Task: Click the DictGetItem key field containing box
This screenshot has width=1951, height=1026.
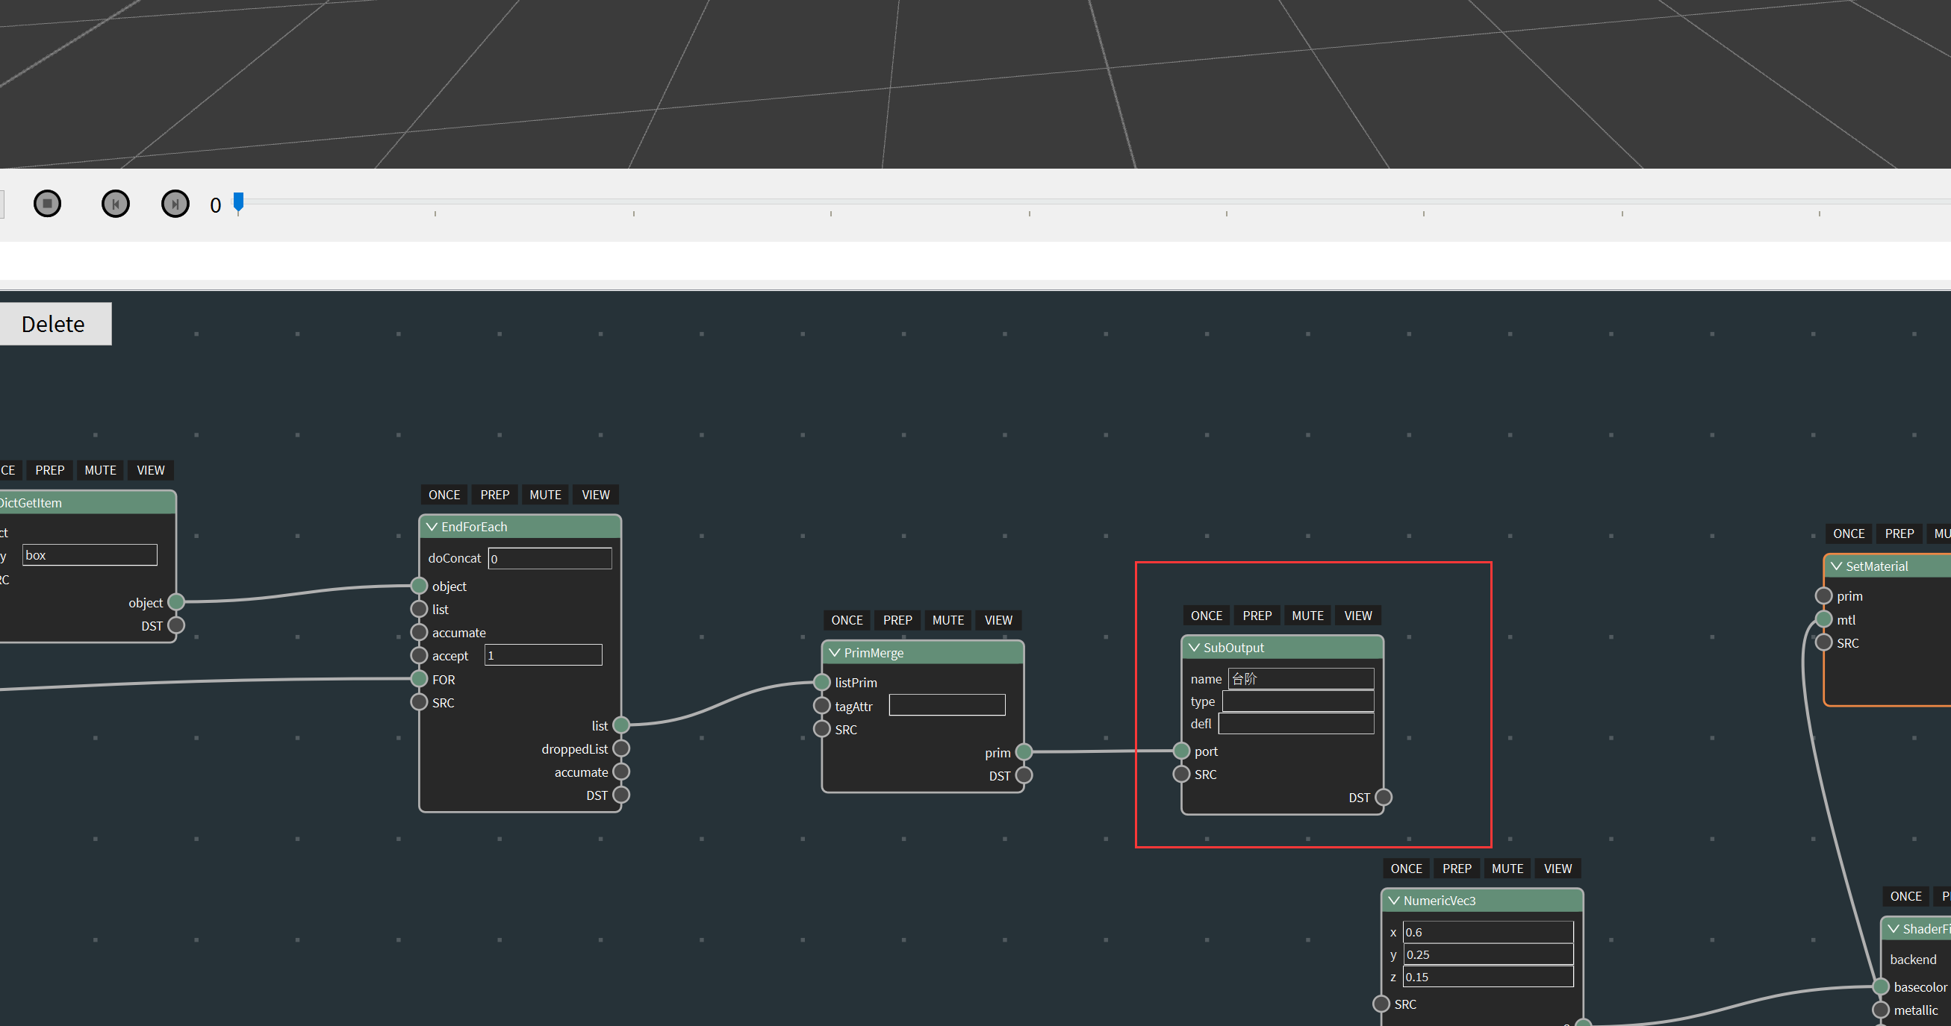Action: tap(90, 554)
